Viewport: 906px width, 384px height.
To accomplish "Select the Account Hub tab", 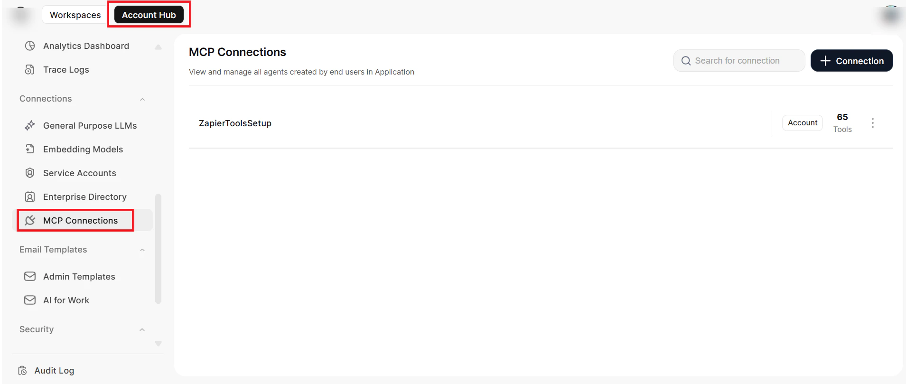I will [149, 15].
